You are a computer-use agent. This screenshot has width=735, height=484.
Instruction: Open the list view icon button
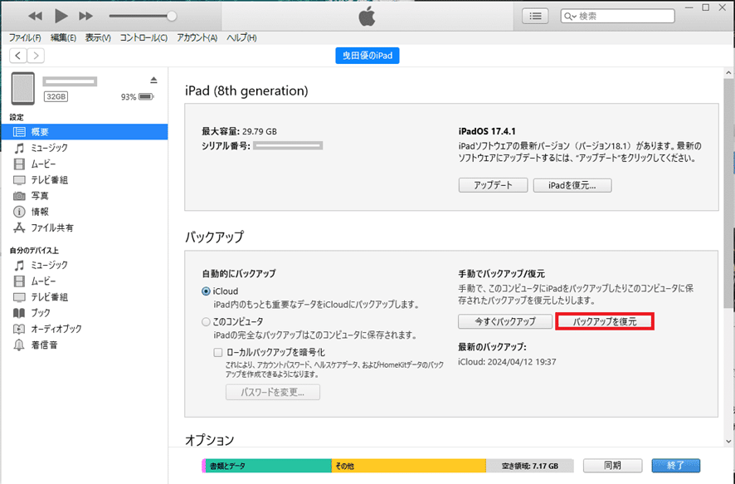535,16
